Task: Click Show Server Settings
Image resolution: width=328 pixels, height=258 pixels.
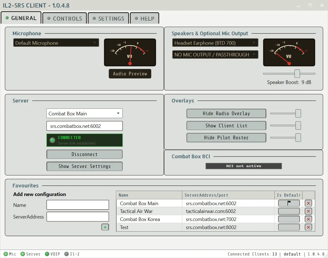Action: pos(85,166)
